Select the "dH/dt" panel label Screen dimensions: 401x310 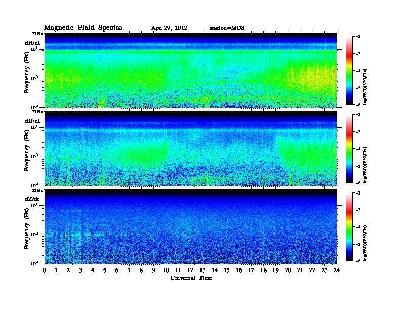tap(32, 43)
